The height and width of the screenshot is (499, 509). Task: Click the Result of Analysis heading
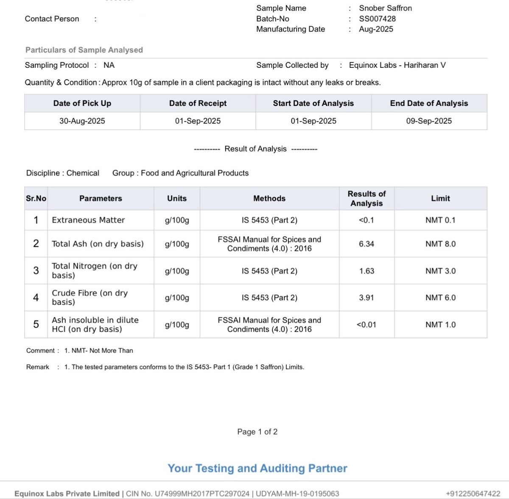(255, 149)
